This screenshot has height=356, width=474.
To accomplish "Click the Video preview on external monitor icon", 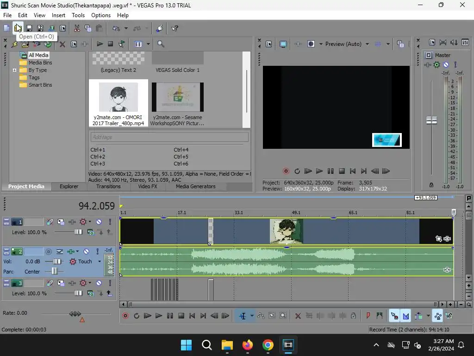I will point(283,44).
